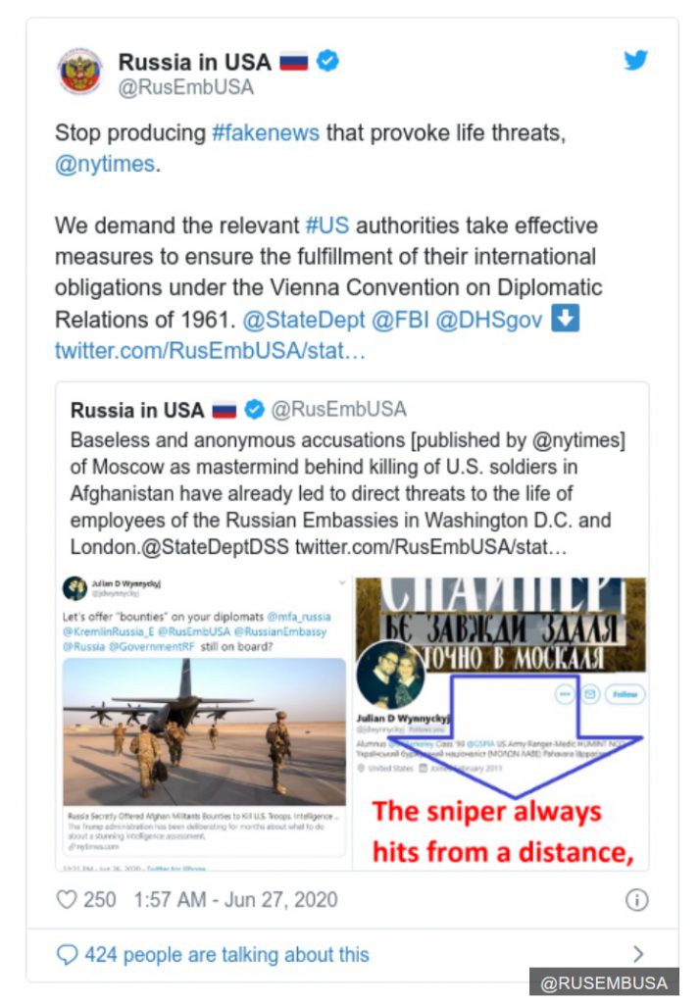Open the tweet info icon
Screen dimensions: 700x1004
tap(636, 900)
